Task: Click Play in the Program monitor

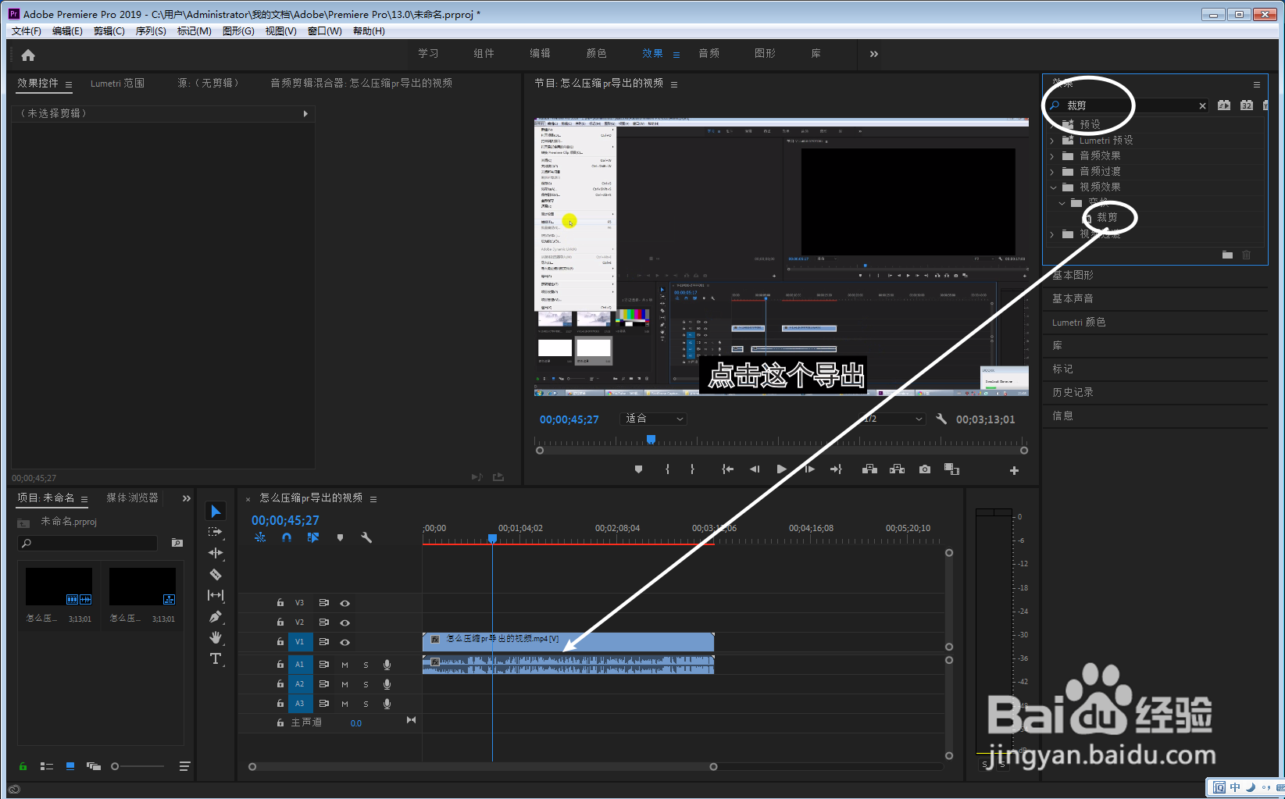Action: (x=781, y=469)
